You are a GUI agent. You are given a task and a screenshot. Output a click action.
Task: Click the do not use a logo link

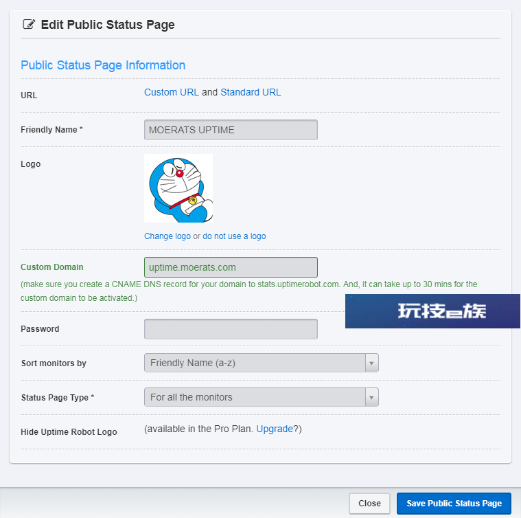(x=234, y=236)
